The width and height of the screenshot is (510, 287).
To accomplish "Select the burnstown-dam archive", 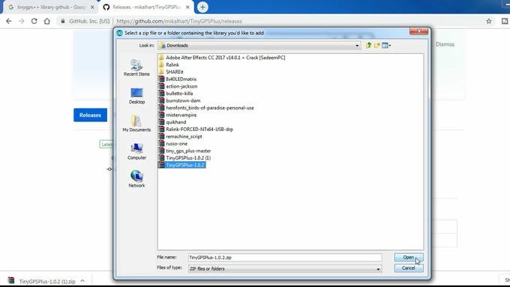I will (179, 100).
